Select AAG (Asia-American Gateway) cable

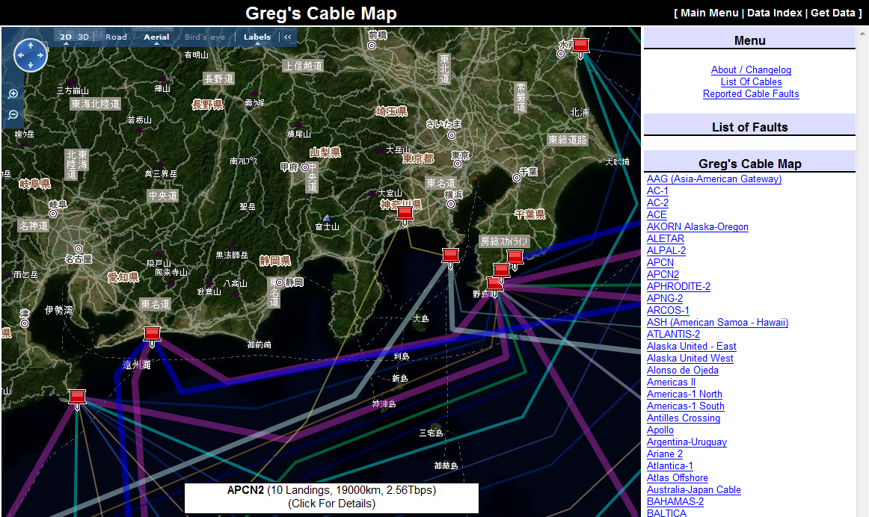click(713, 179)
